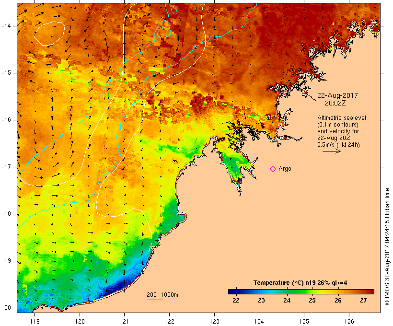Click the '26' color bar tick label
The width and height of the screenshot is (393, 326).
tap(338, 300)
